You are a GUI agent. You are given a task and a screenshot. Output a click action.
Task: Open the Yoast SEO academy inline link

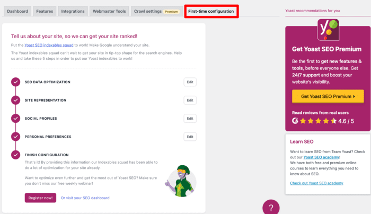pos(321,157)
